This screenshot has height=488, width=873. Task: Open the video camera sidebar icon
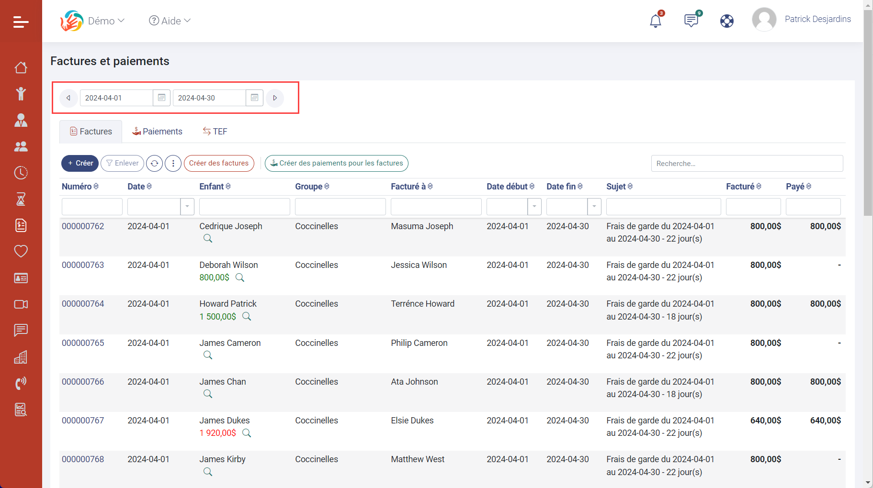(21, 304)
